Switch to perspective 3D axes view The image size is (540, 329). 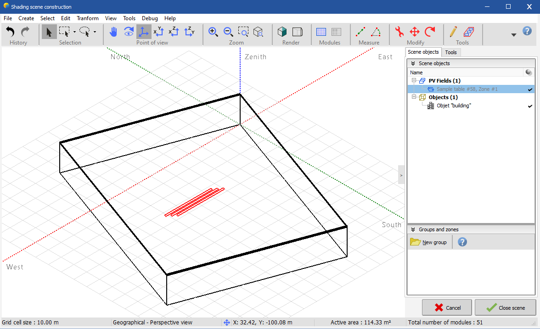pyautogui.click(x=144, y=32)
